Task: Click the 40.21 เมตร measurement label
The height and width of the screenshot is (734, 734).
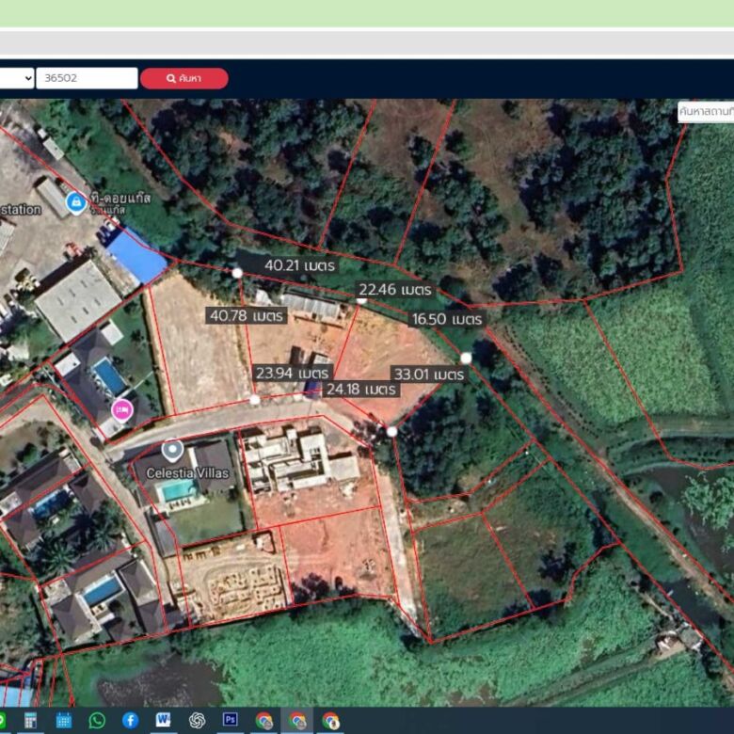Action: pos(299,266)
